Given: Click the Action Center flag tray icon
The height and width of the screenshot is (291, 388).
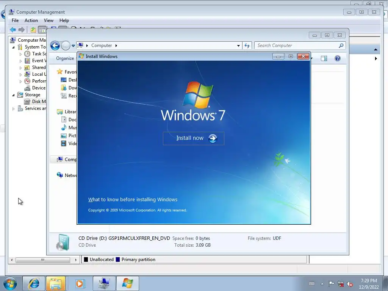Looking at the screenshot, I should pos(331,284).
